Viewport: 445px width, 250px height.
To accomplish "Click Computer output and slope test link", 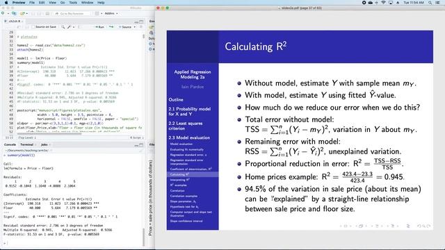I will tap(191, 214).
